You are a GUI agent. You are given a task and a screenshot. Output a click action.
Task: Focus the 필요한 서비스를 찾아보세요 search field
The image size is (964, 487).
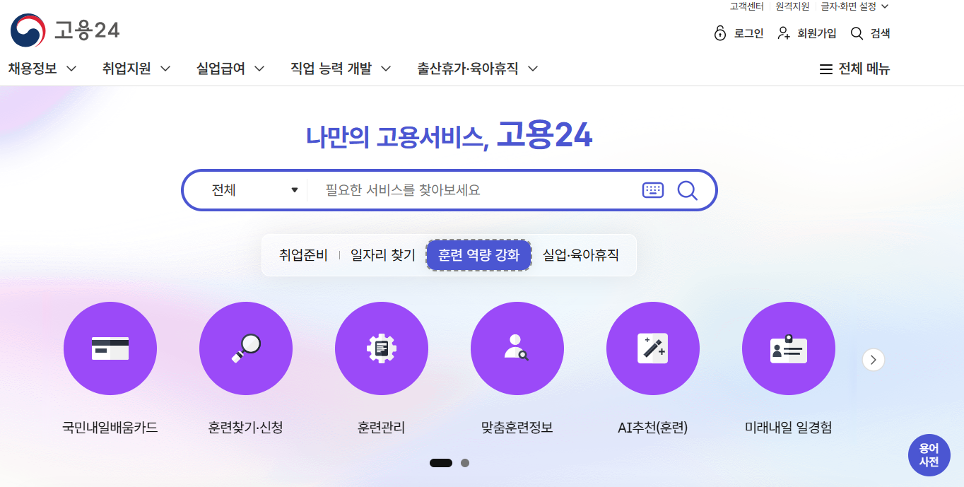(474, 190)
